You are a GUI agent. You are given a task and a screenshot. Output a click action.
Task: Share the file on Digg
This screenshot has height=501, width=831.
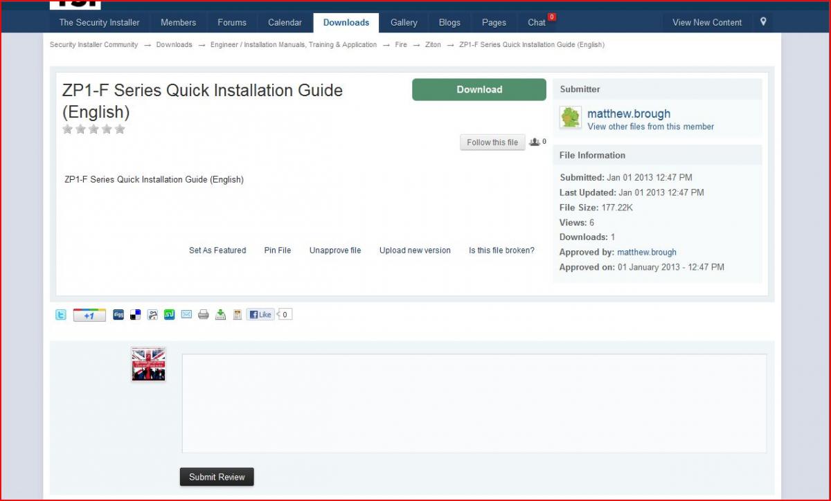click(x=118, y=315)
